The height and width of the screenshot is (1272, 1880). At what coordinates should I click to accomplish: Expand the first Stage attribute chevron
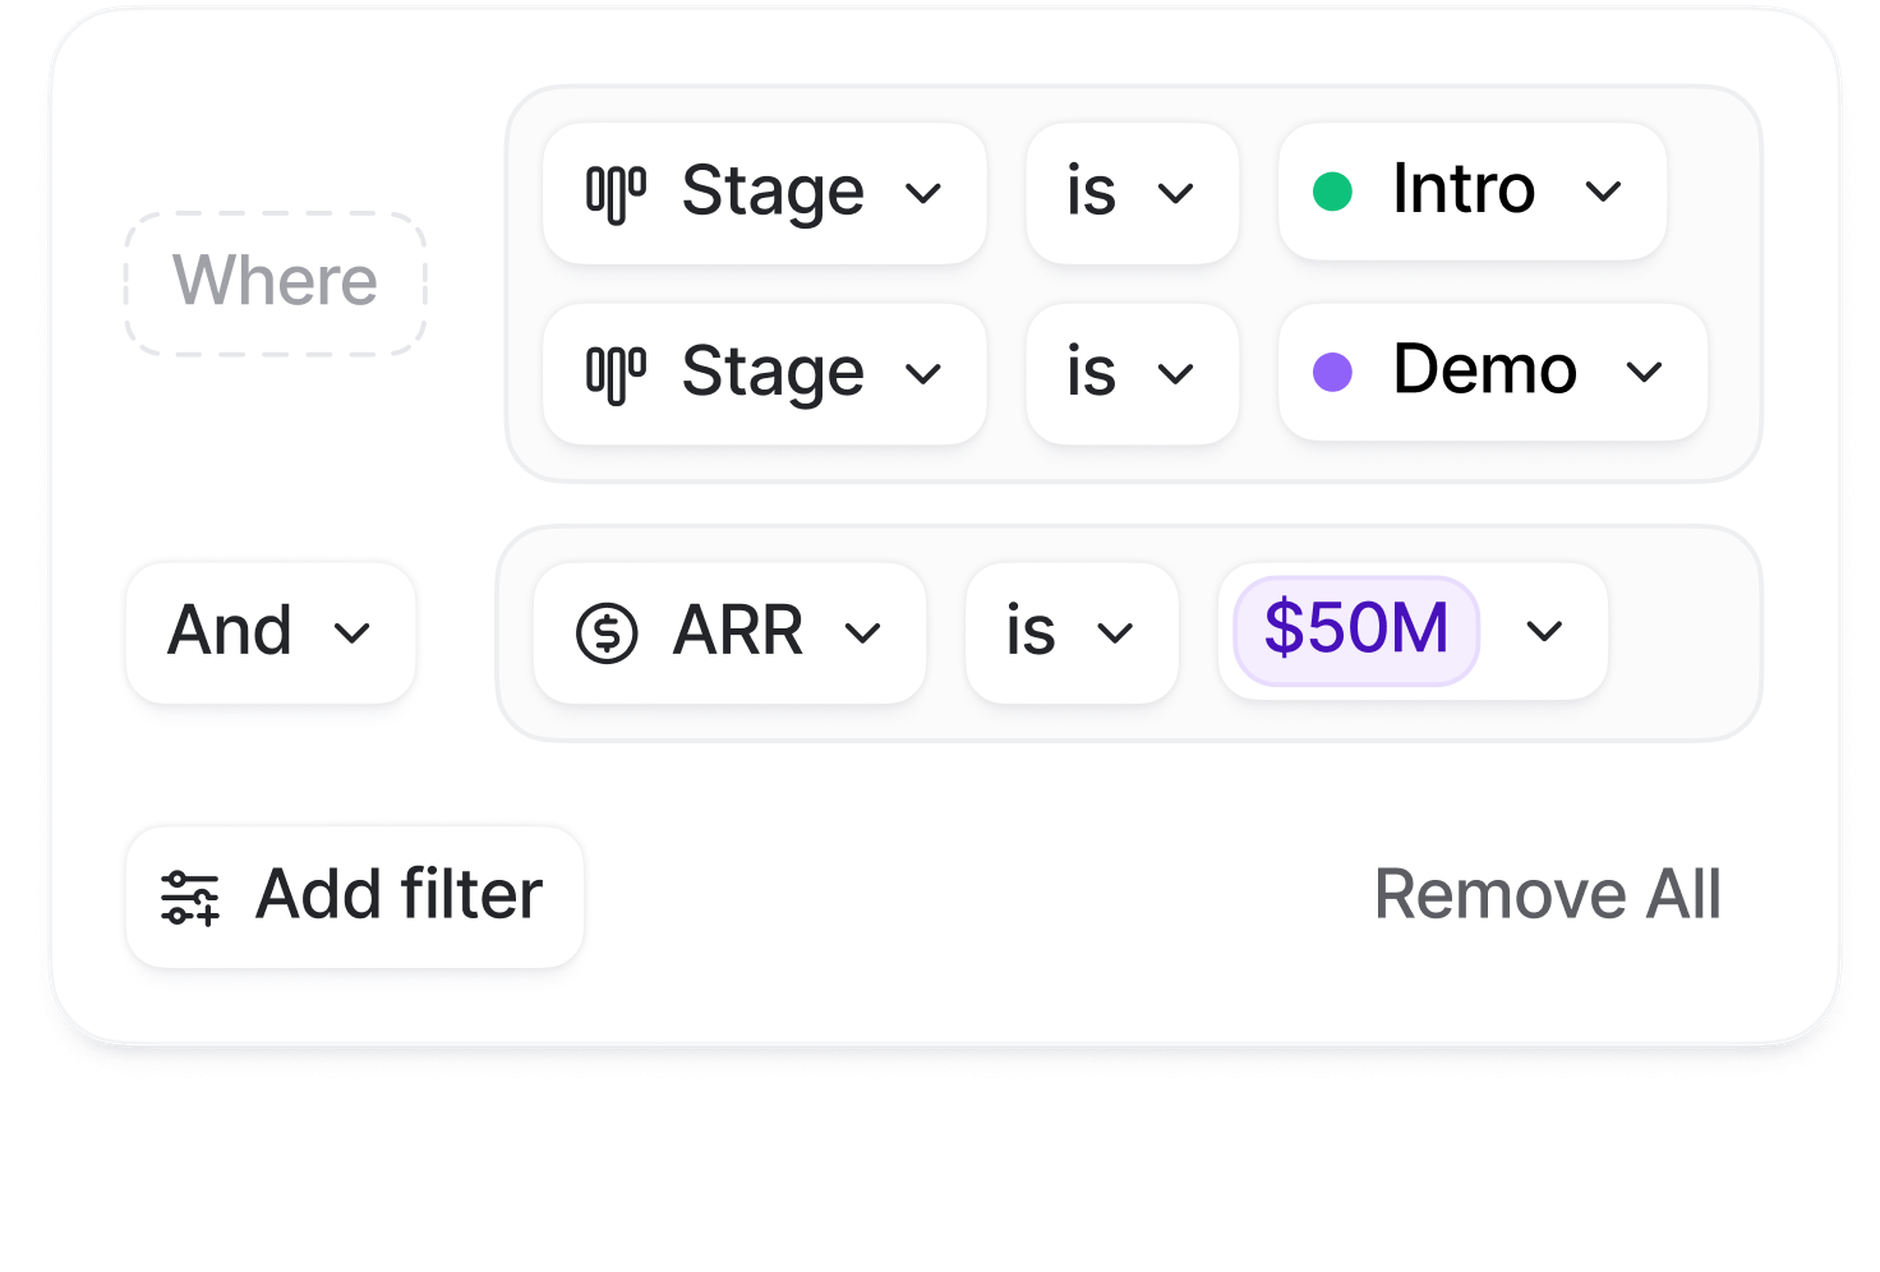pyautogui.click(x=922, y=193)
